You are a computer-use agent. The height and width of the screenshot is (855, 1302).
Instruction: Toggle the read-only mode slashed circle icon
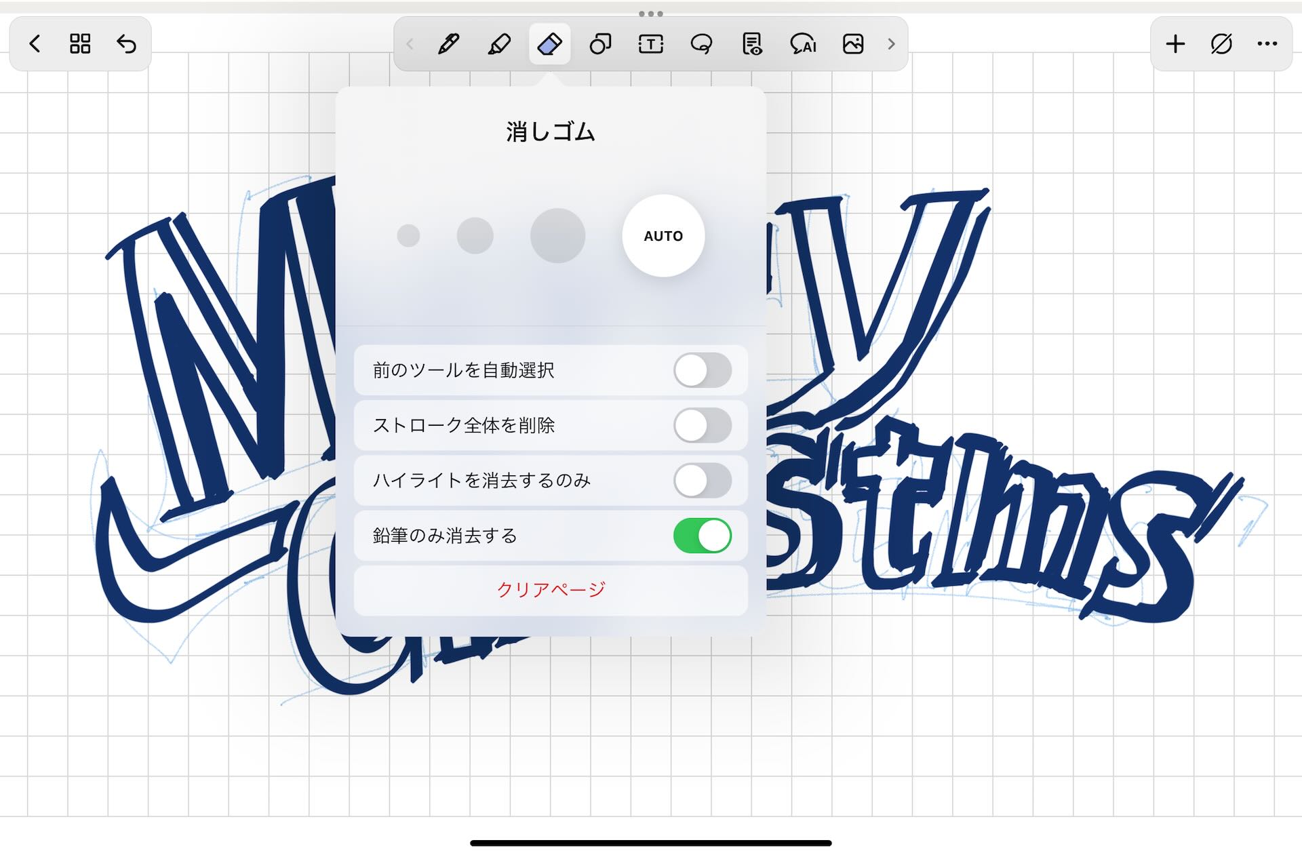pos(1221,44)
